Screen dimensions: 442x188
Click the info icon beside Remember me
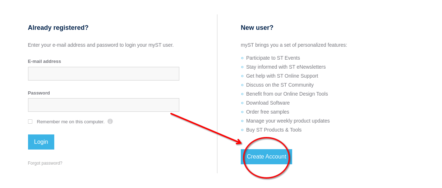point(110,121)
